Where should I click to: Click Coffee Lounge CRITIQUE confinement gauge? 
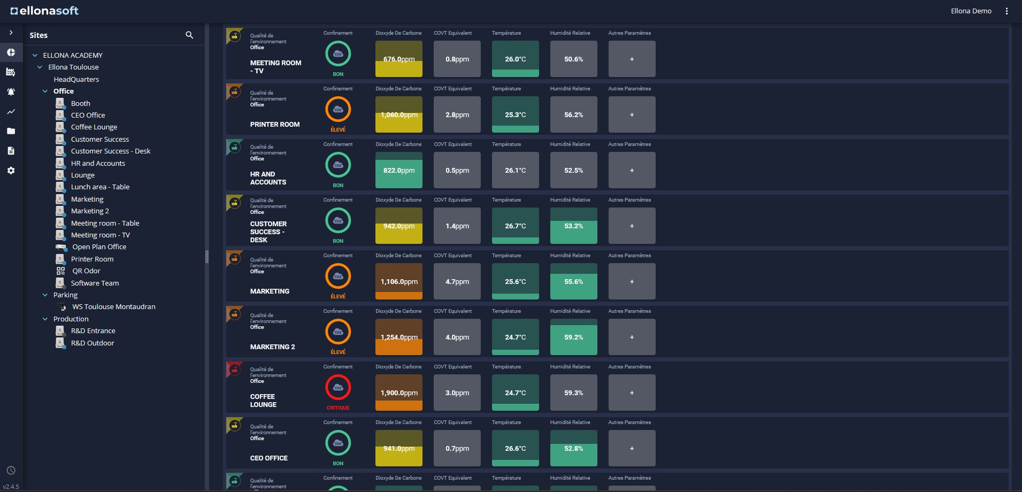click(338, 387)
